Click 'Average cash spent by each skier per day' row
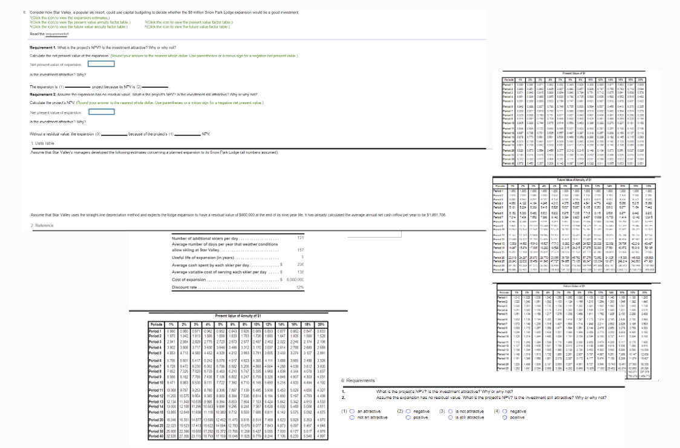Viewport: 680px width, 448px height. coord(238,265)
